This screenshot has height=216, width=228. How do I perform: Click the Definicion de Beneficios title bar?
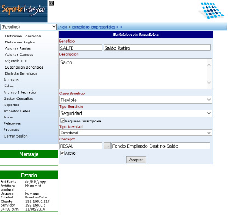(x=136, y=35)
